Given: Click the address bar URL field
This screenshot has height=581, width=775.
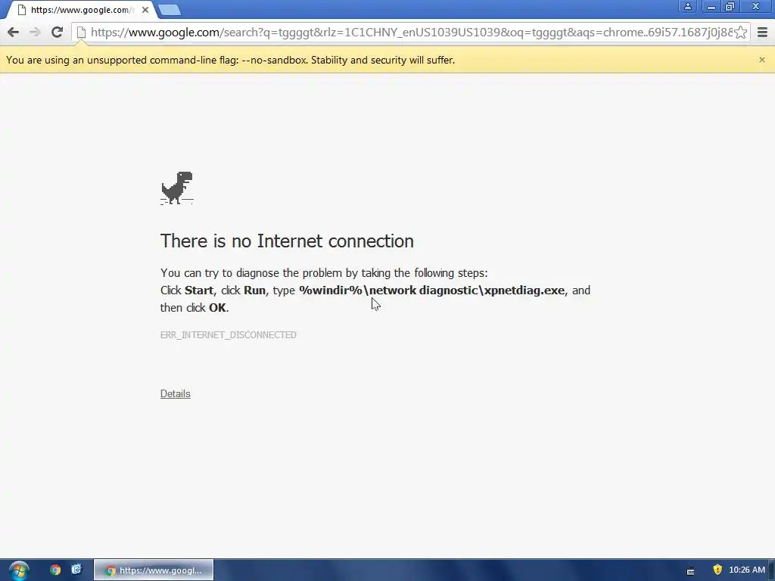Looking at the screenshot, I should click(x=411, y=33).
